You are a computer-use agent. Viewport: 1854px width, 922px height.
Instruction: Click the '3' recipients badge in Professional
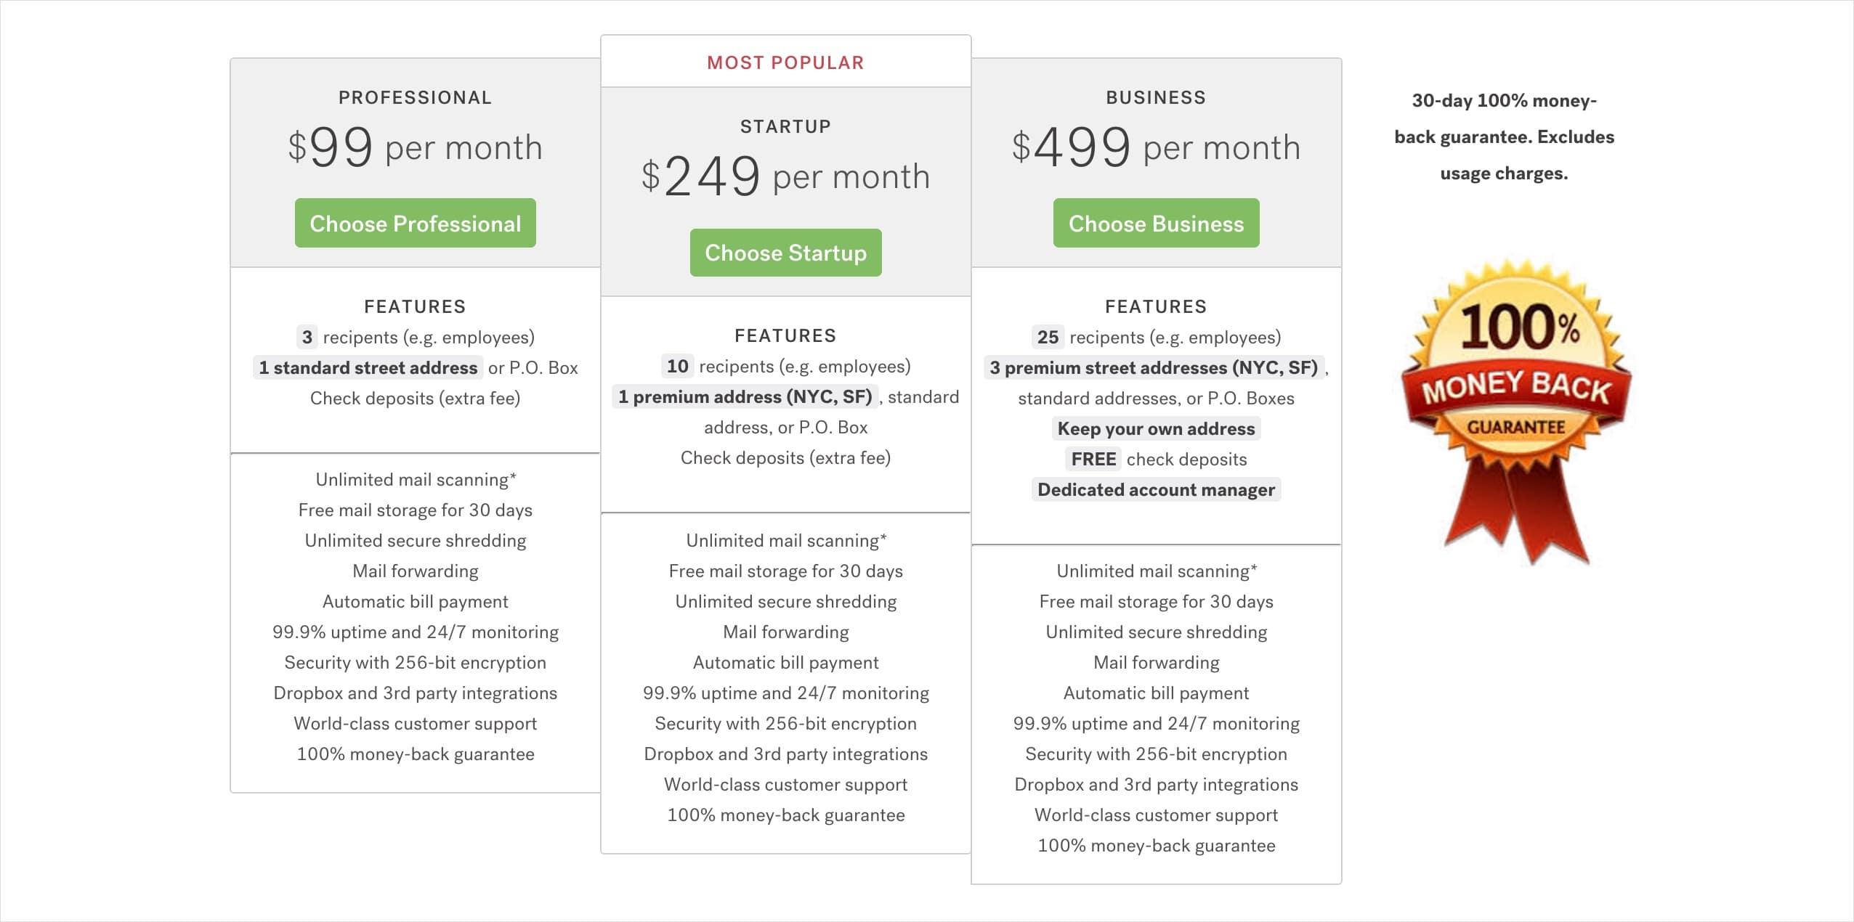pyautogui.click(x=307, y=338)
